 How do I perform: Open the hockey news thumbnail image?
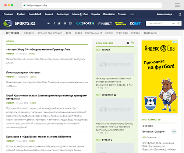pos(115,64)
